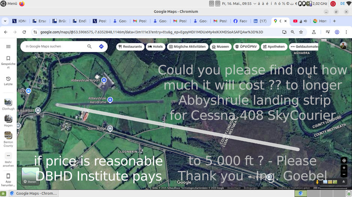Filter by Restaurants category chip
Image resolution: width=352 pixels, height=197 pixels.
tap(130, 47)
